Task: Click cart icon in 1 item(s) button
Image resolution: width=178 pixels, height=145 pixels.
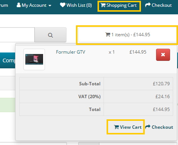Action: 108,34
